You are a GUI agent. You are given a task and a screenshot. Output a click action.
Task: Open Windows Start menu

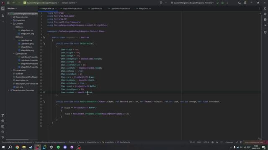click(3, 147)
